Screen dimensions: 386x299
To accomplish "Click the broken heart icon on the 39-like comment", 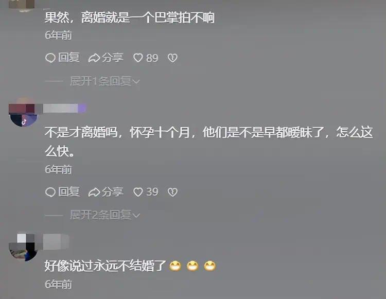I will pyautogui.click(x=172, y=192).
